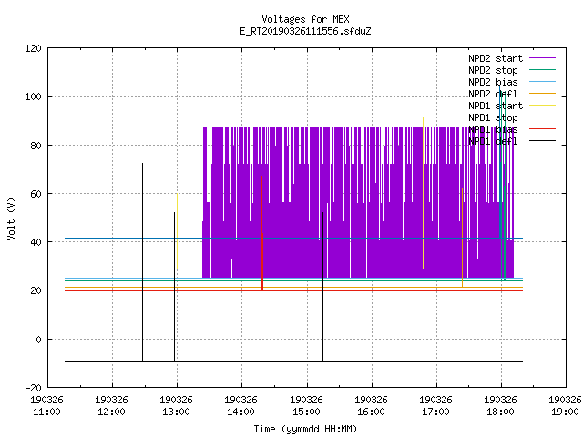Click the chart title 'Voltages for MEX'
Image resolution: width=583 pixels, height=437 pixels.
tap(305, 19)
